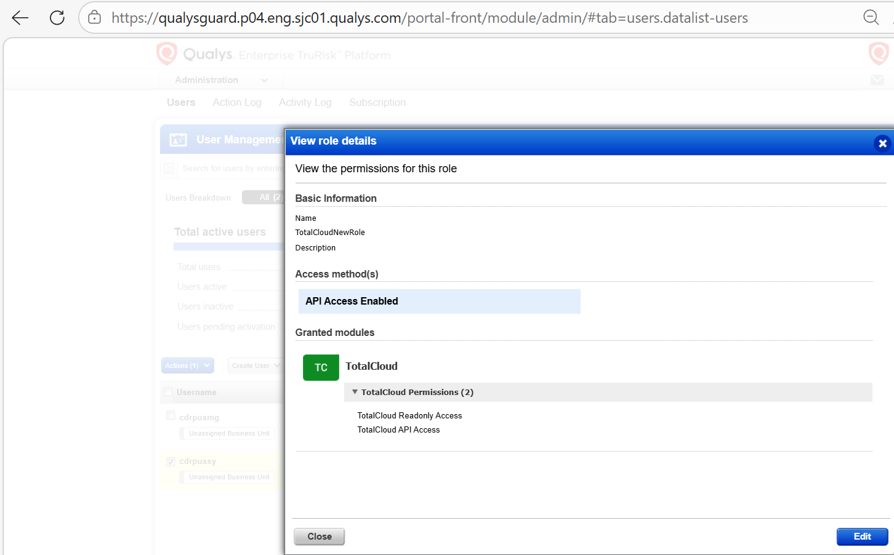This screenshot has height=555, width=894.
Task: Close the View role details dialog with X
Action: [x=882, y=143]
